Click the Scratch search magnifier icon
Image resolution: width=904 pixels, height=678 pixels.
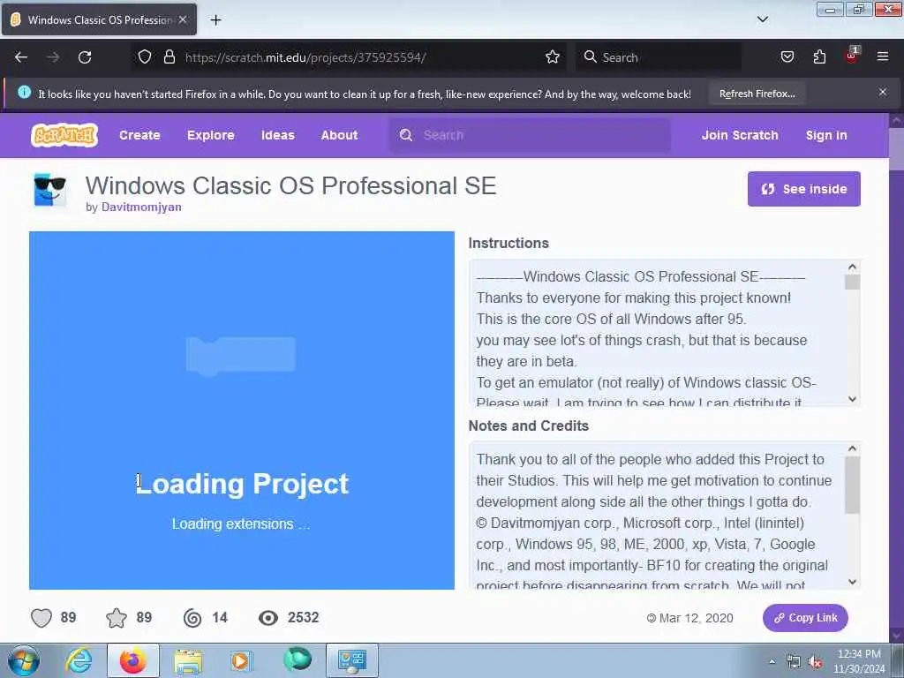coord(406,135)
